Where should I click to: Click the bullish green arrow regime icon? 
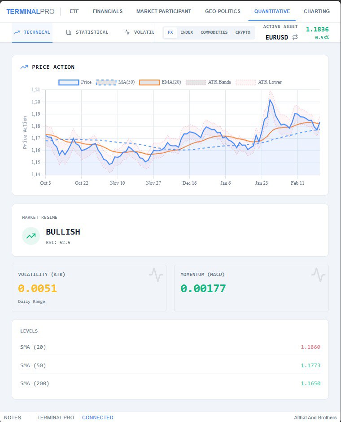click(31, 235)
